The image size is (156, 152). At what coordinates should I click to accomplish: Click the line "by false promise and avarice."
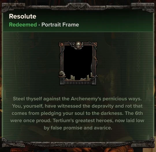click(x=78, y=128)
